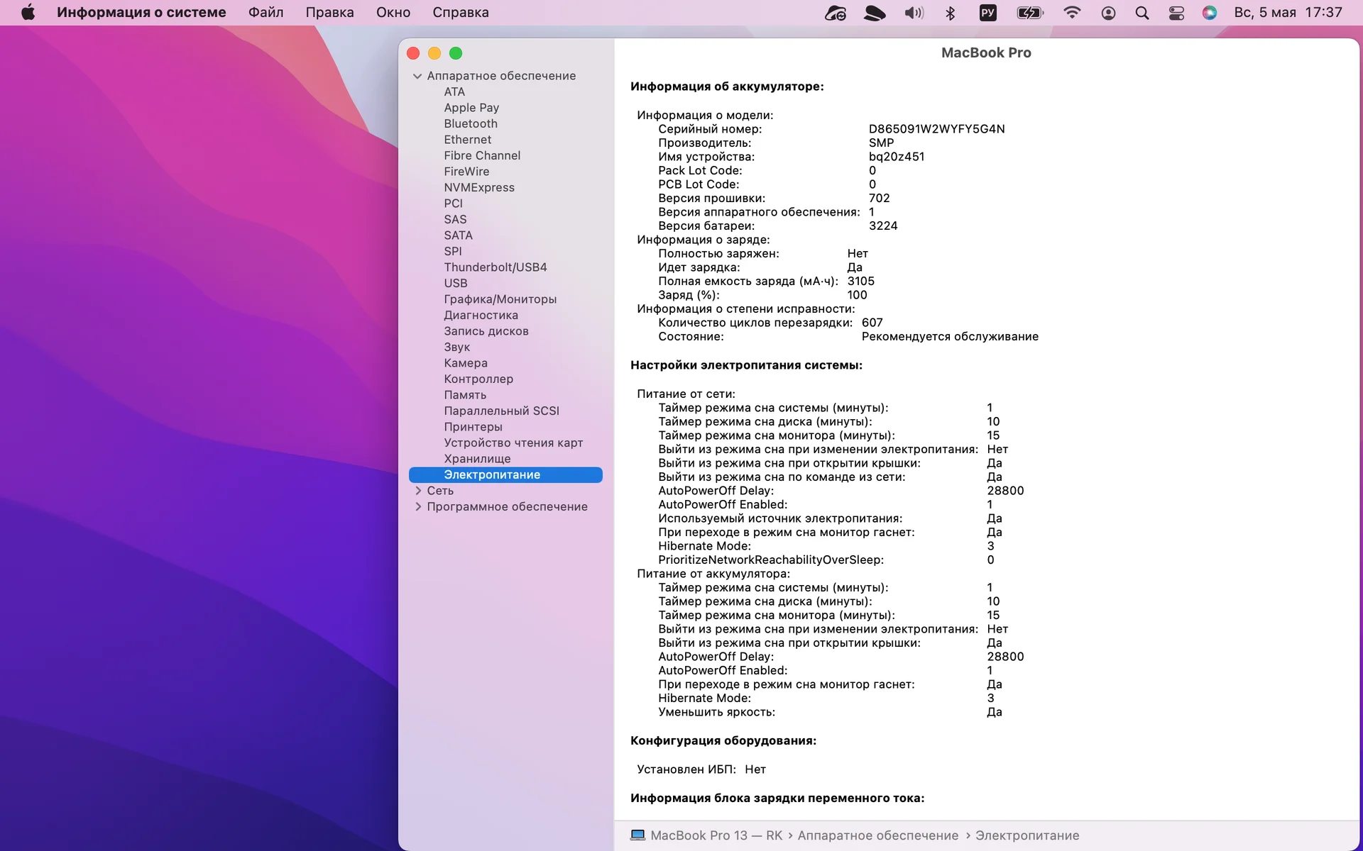Click Настройки электропитания системы heading
The width and height of the screenshot is (1363, 851).
coord(746,365)
